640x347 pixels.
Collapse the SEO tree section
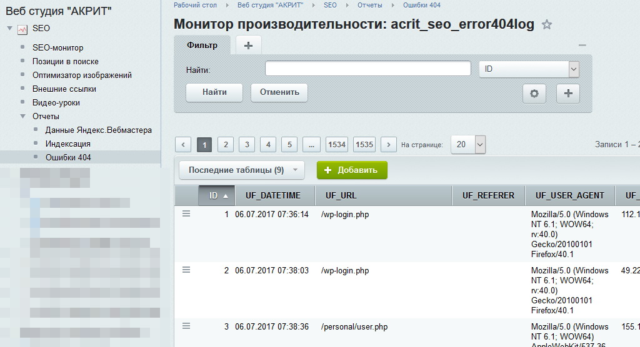pos(9,29)
